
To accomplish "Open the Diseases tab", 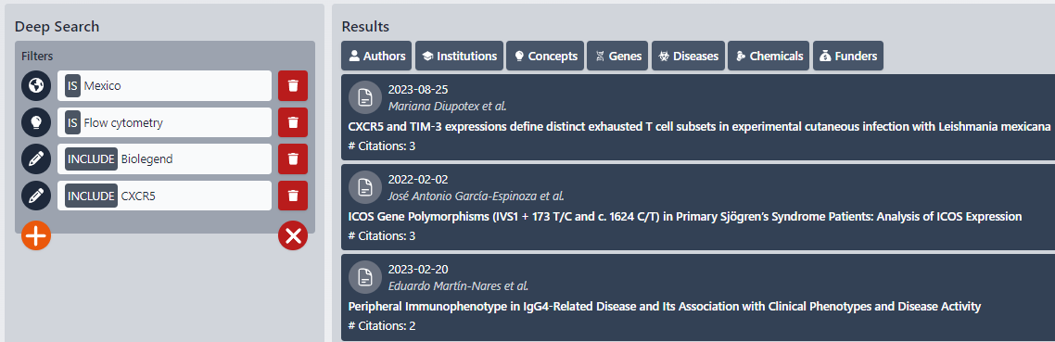I will click(x=688, y=56).
